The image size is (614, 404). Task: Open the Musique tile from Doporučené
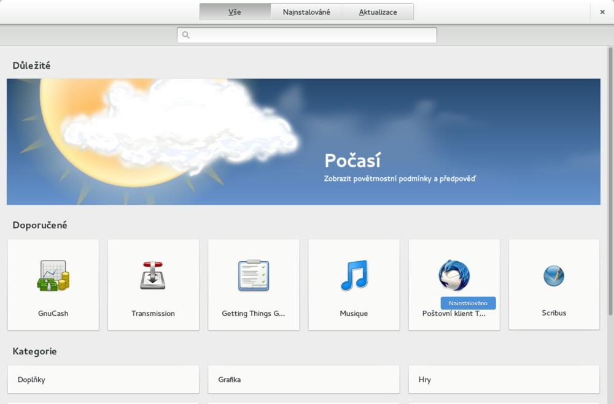point(354,284)
